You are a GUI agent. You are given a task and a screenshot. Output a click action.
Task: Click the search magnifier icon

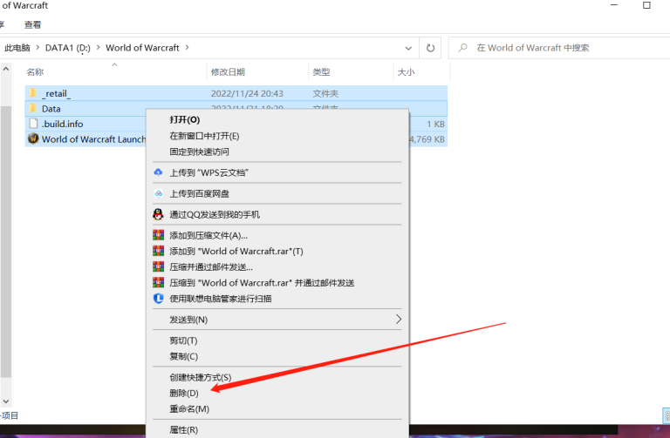463,48
